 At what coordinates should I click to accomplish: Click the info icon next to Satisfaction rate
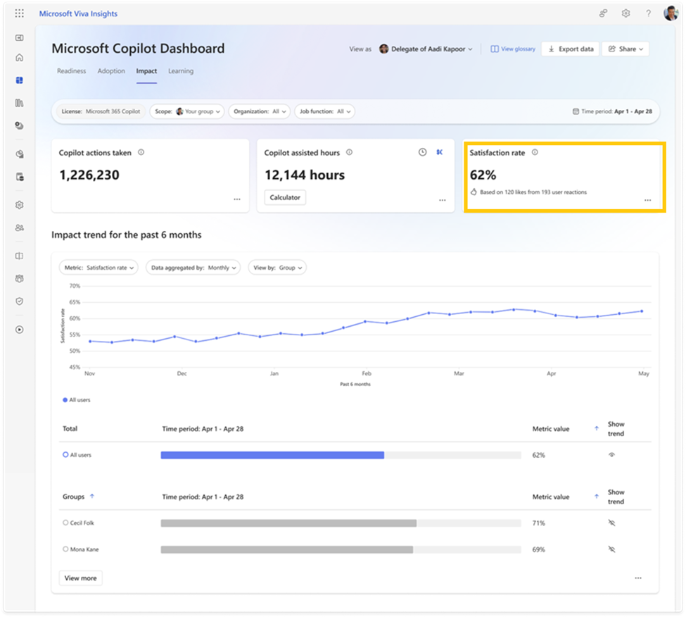(535, 152)
